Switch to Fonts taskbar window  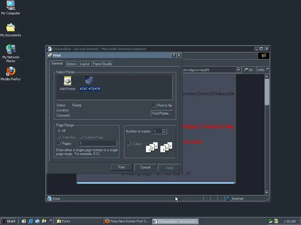[x=79, y=221]
